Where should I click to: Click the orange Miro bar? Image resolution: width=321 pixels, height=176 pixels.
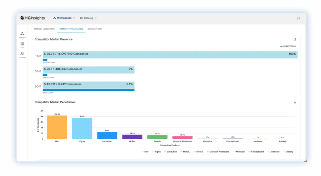click(x=57, y=127)
